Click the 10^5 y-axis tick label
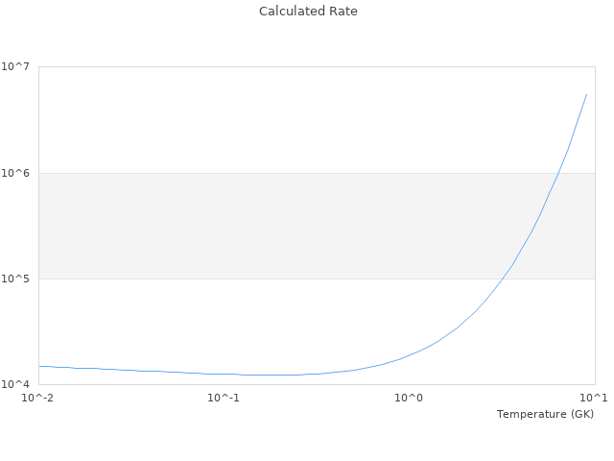Viewport: 614px width, 461px height. (19, 279)
